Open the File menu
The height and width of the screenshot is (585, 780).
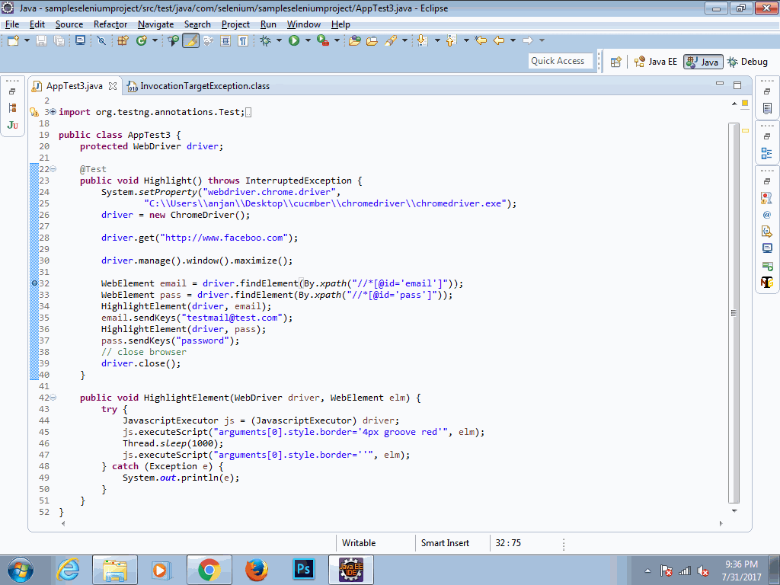12,24
